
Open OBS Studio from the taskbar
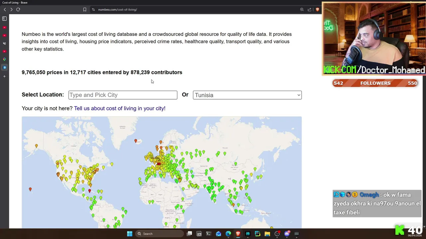pyautogui.click(x=277, y=234)
